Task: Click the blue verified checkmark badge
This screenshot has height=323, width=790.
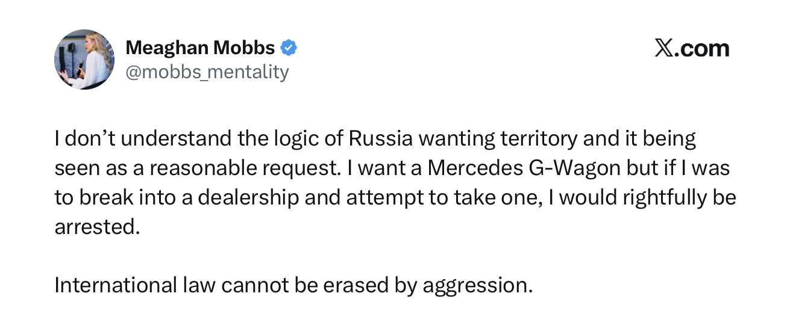Action: [289, 48]
